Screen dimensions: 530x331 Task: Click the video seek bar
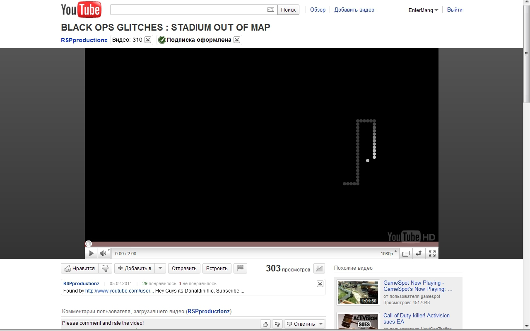(262, 244)
